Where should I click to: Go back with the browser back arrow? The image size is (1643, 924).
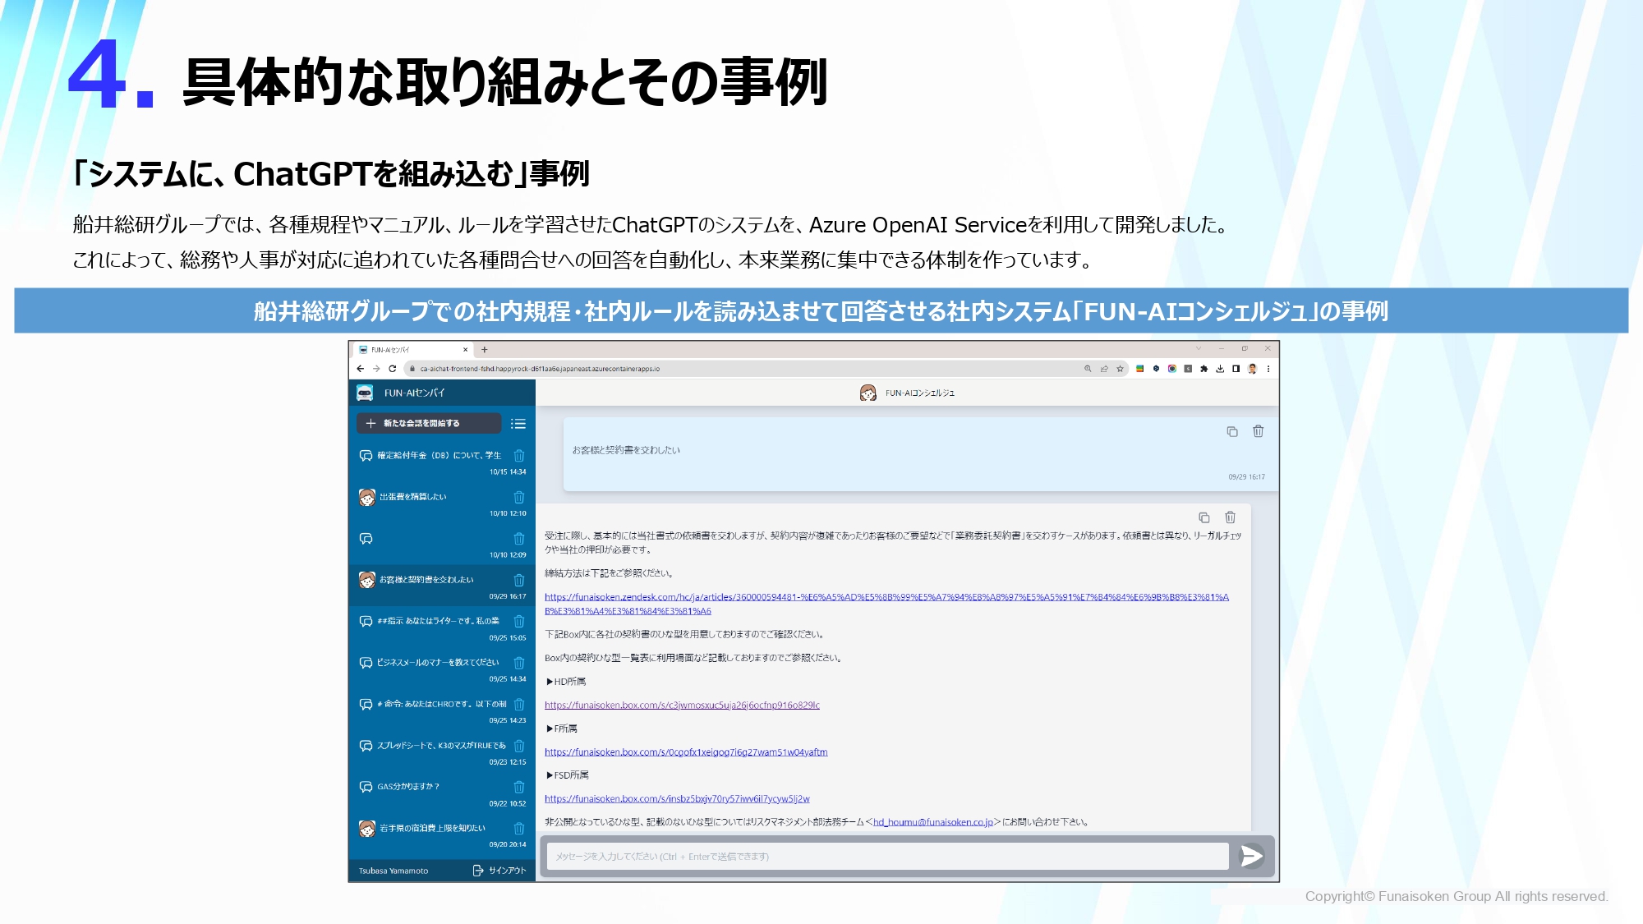tap(361, 369)
